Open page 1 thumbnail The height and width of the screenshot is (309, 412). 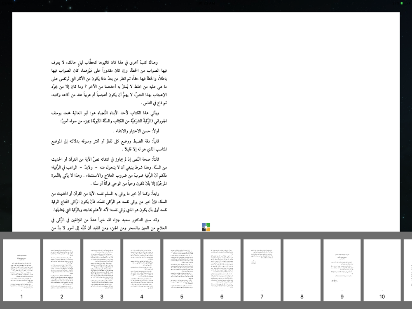(22, 270)
